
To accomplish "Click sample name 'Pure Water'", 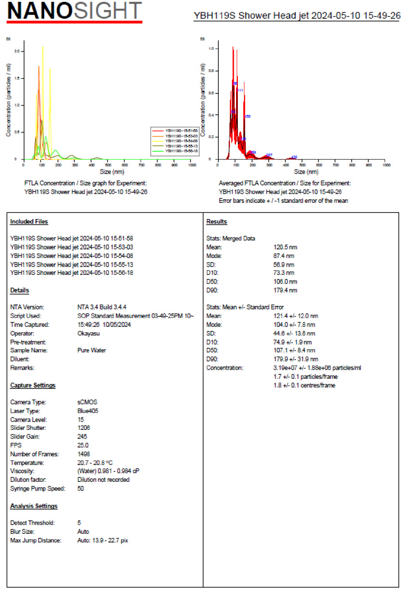I will [x=92, y=351].
